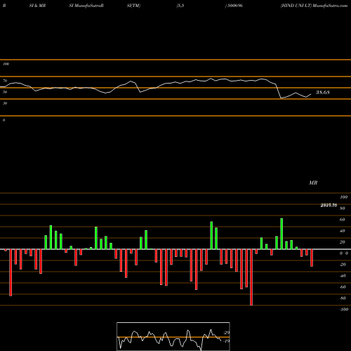351x351 pixels.
Task: Click the RSI 0 level axis label
Action: tap(4, 120)
